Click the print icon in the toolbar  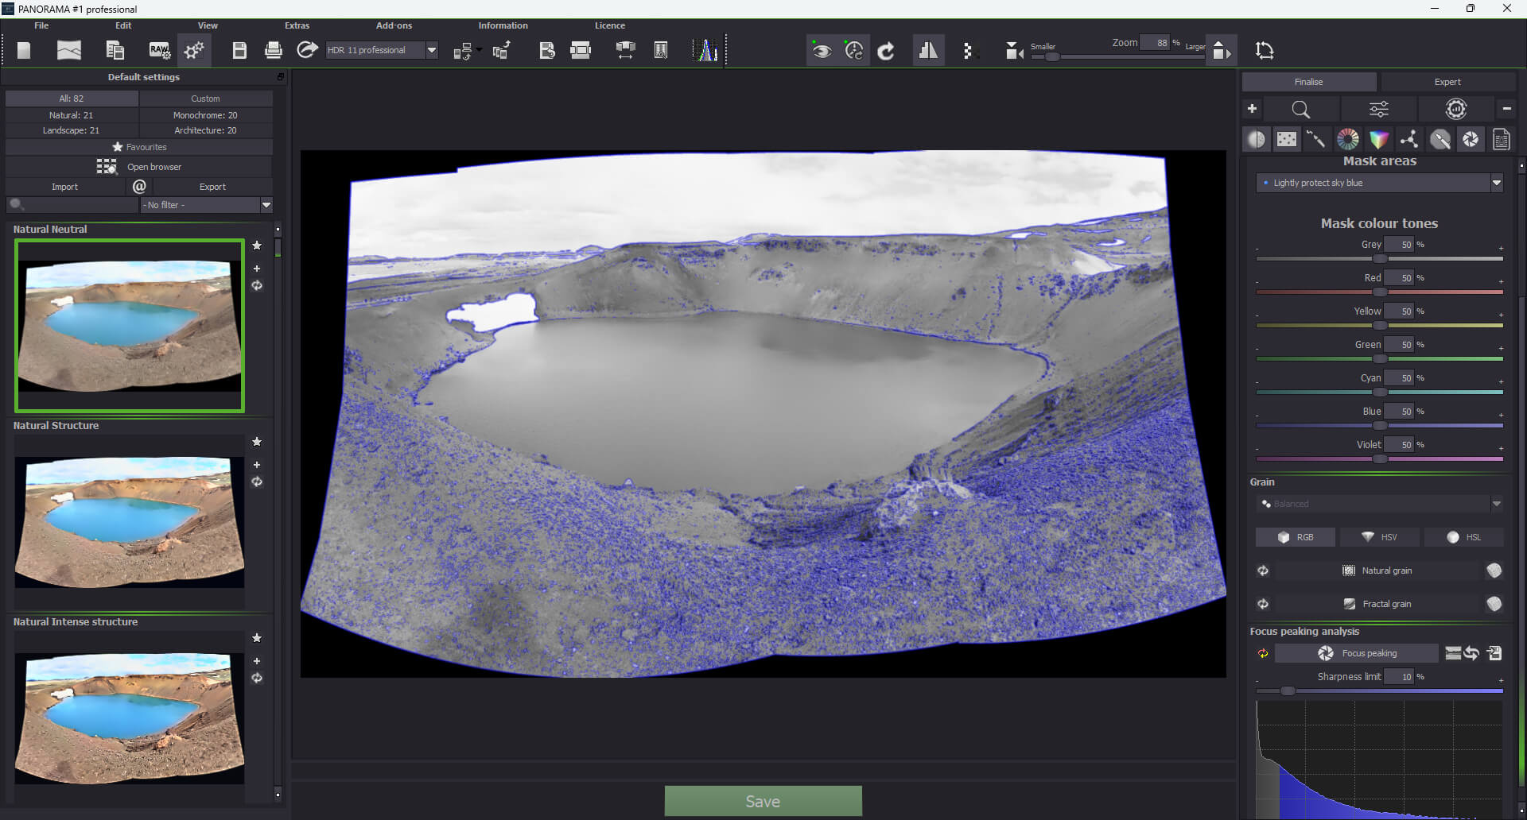[273, 51]
